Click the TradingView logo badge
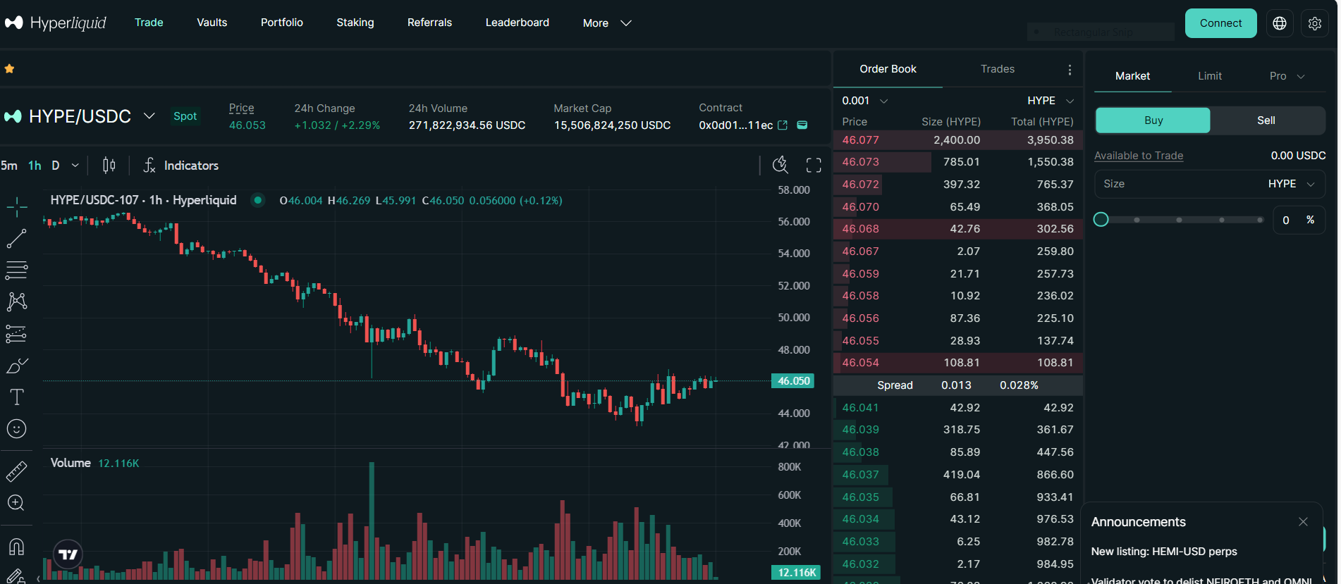The height and width of the screenshot is (584, 1341). (x=68, y=554)
